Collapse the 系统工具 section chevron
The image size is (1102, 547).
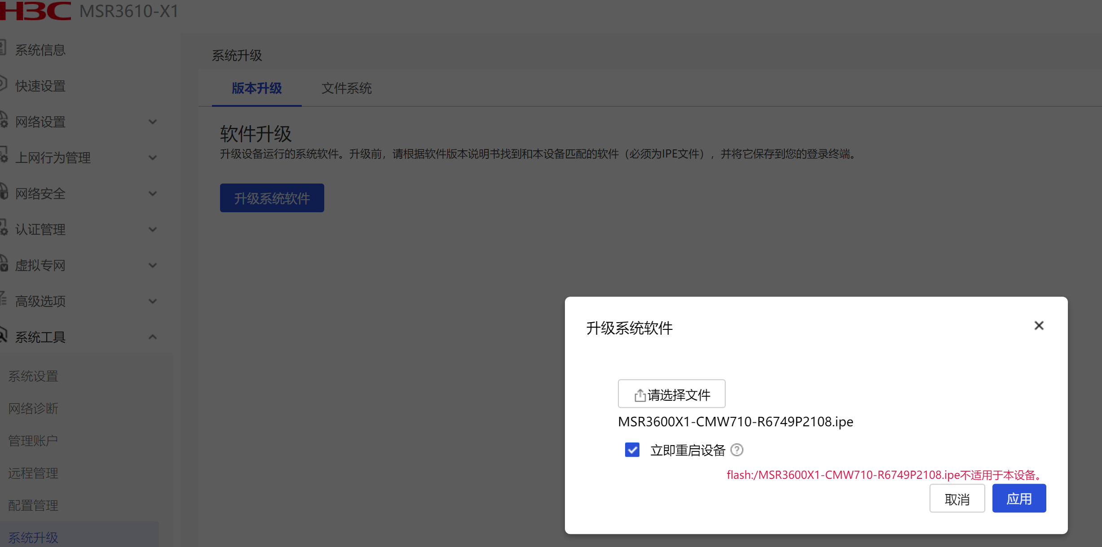click(x=153, y=337)
